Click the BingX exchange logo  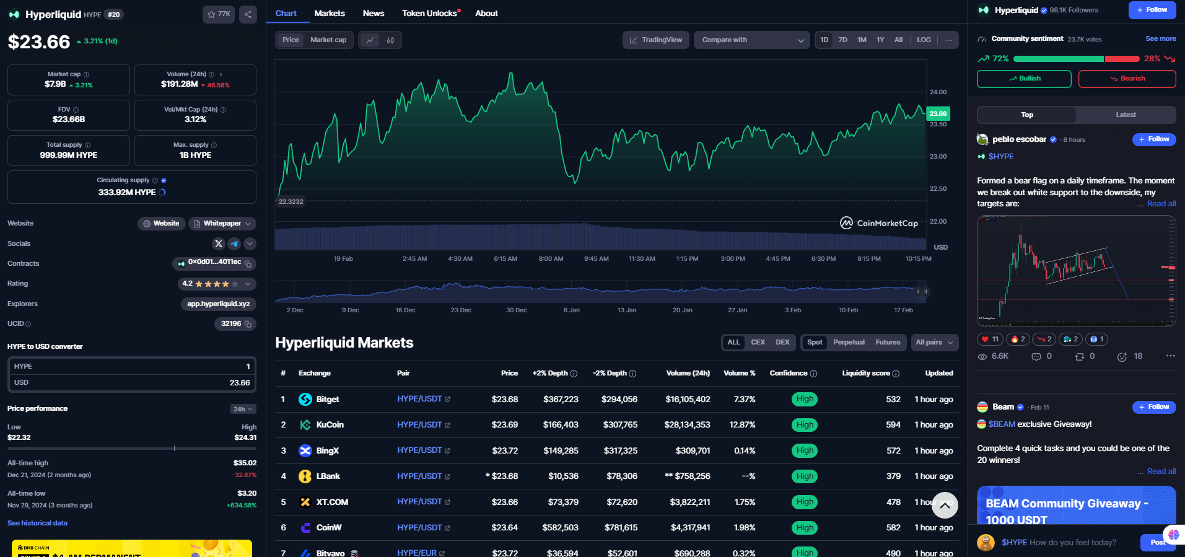[305, 451]
